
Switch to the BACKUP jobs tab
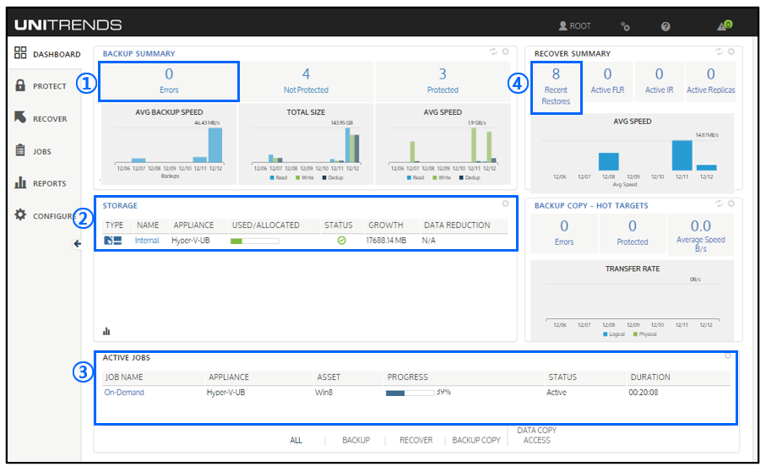click(x=356, y=440)
